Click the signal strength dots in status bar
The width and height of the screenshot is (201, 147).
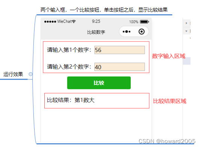[x=50, y=22]
